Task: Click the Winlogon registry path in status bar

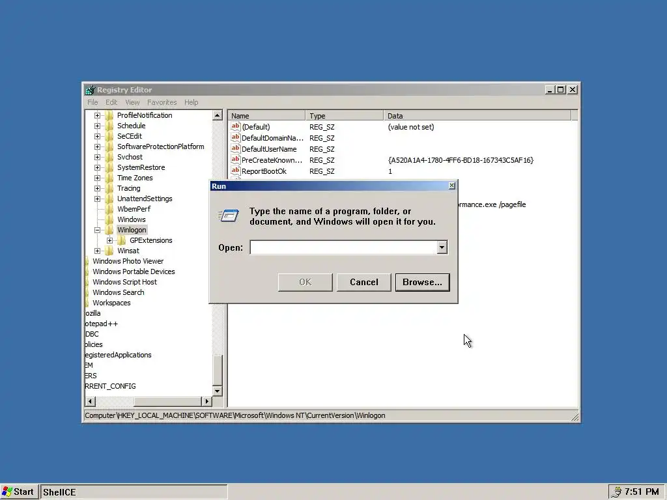Action: [234, 415]
